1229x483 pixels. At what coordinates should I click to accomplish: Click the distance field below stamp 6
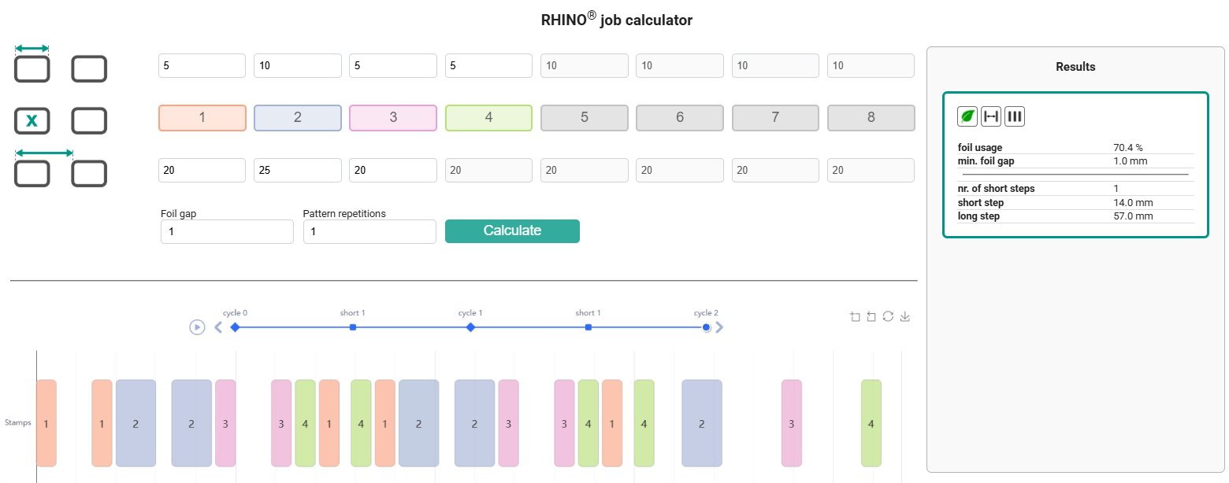point(680,171)
